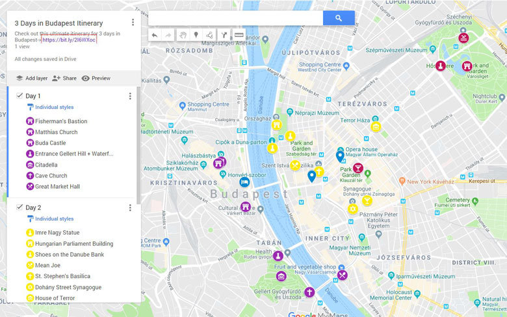The width and height of the screenshot is (507, 317).
Task: Open the bit.ly itinerary link
Action: click(x=69, y=40)
